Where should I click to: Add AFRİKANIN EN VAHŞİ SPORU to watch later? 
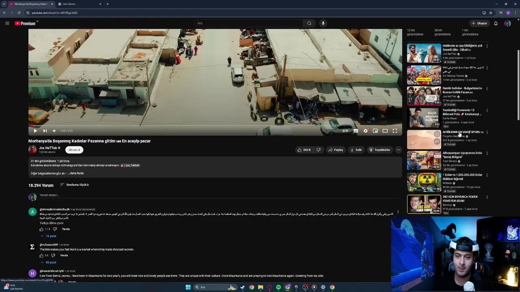(437, 134)
